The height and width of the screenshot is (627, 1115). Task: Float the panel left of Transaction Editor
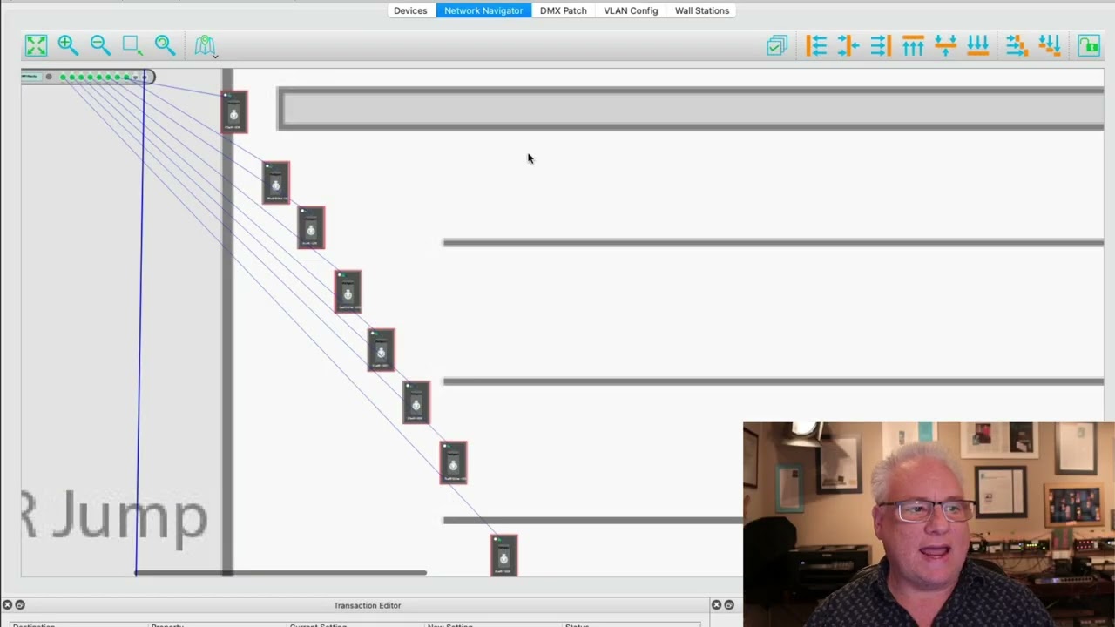click(20, 604)
